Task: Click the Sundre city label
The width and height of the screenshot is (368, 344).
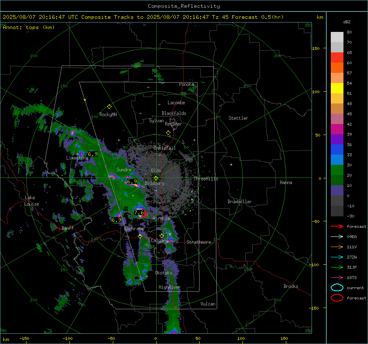Action: coord(124,169)
